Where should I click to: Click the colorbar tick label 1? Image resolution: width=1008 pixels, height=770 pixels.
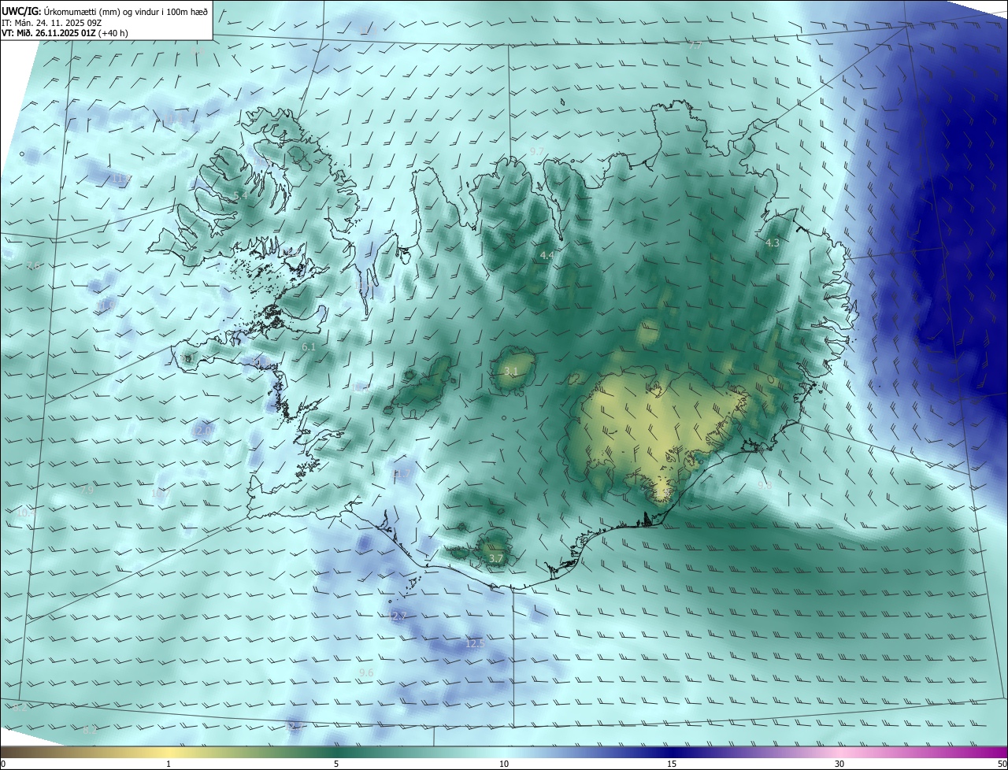click(169, 764)
